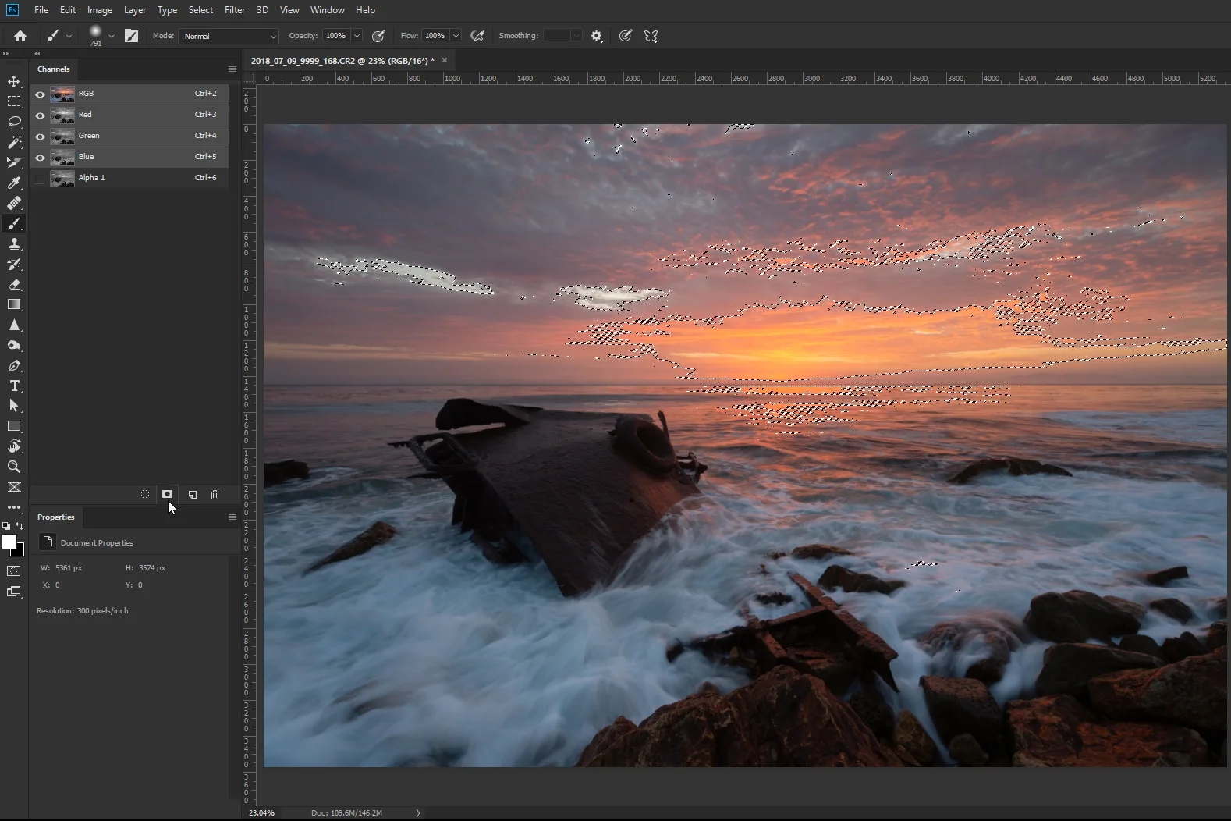Select the Clone Stamp tool
This screenshot has height=821, width=1231.
14,244
